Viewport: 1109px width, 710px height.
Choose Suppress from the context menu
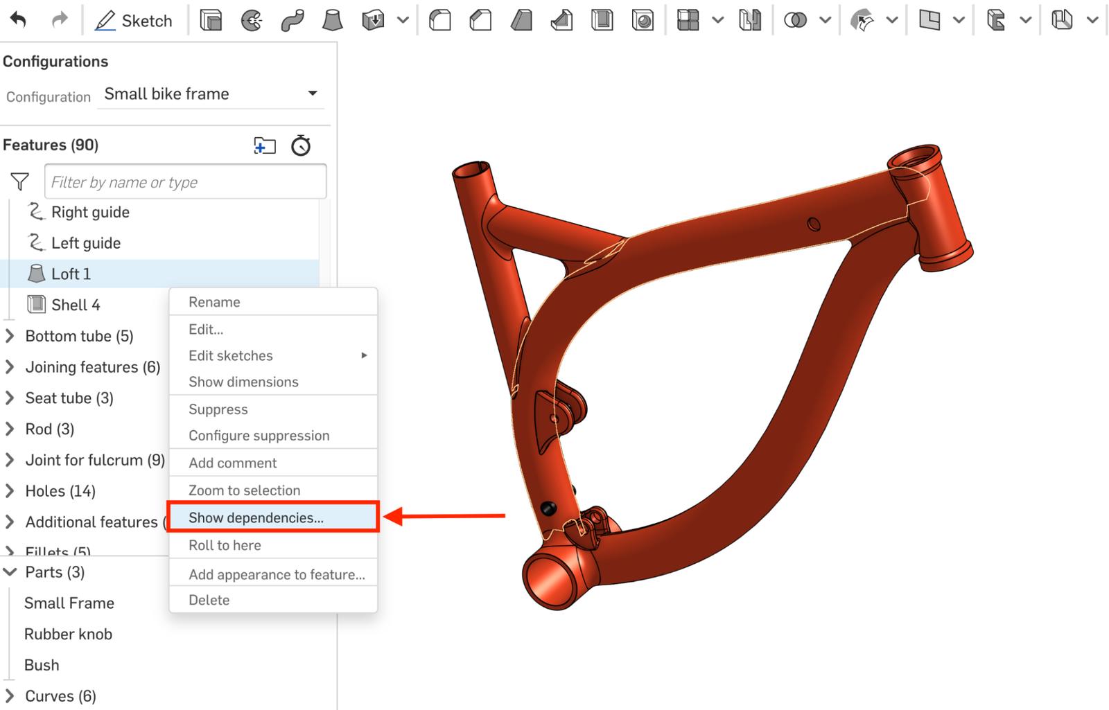tap(218, 409)
